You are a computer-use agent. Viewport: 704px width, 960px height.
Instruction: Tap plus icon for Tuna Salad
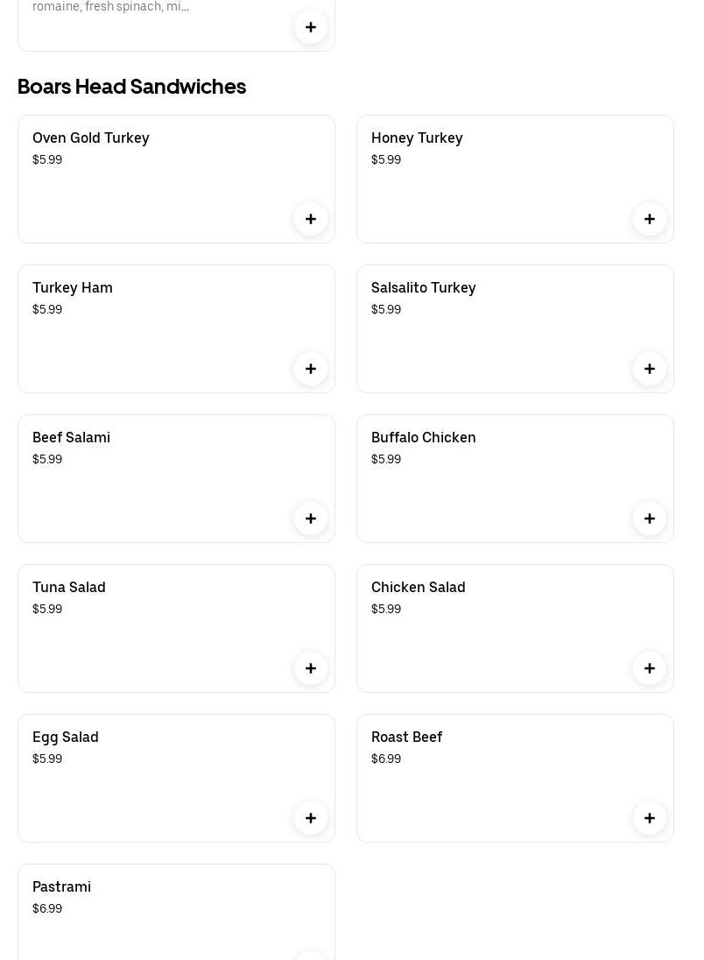coord(311,668)
